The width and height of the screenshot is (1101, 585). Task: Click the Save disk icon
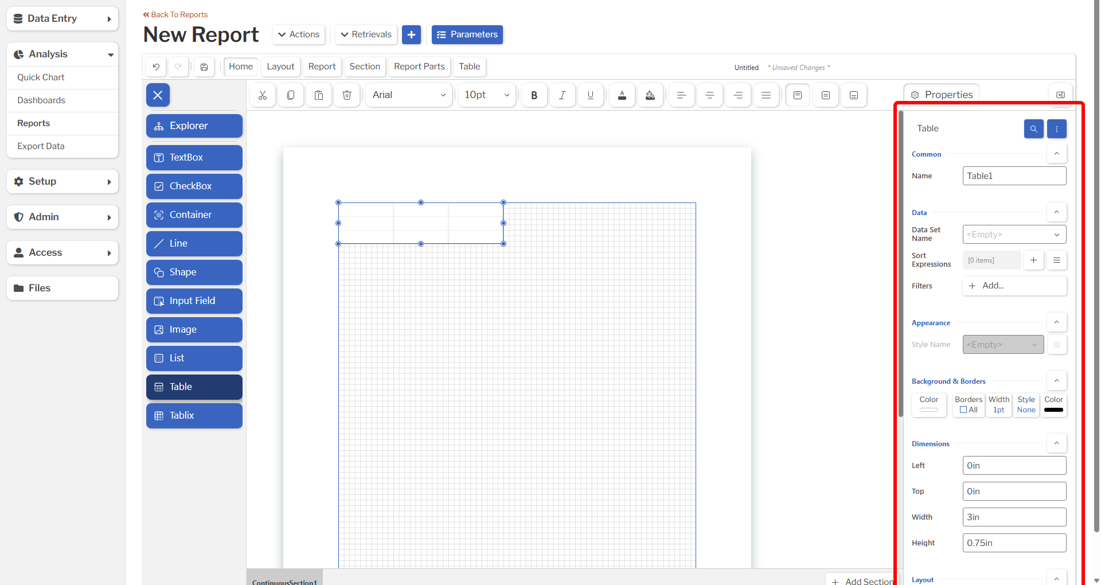[204, 67]
